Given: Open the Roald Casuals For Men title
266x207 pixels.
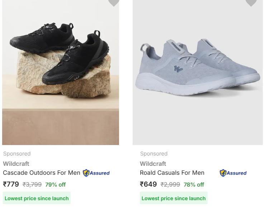Looking at the screenshot, I should tap(172, 173).
